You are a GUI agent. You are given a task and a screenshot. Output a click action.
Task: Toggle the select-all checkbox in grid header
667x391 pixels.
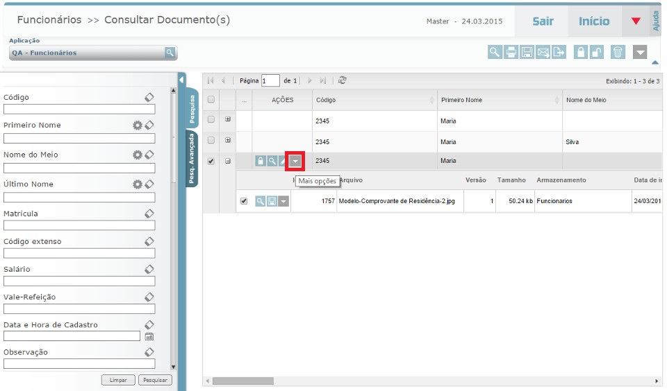click(x=211, y=100)
